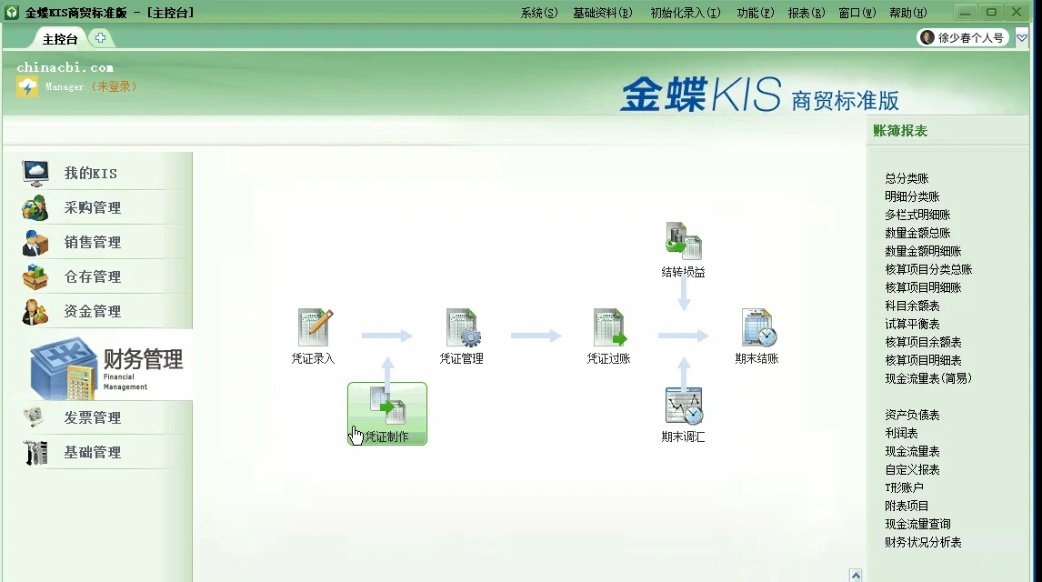The width and height of the screenshot is (1042, 582).
Task: Open 附表项目 link
Action: (907, 507)
